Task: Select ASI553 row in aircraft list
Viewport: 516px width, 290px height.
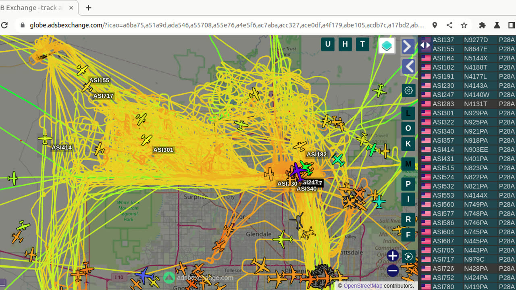Action: point(468,195)
